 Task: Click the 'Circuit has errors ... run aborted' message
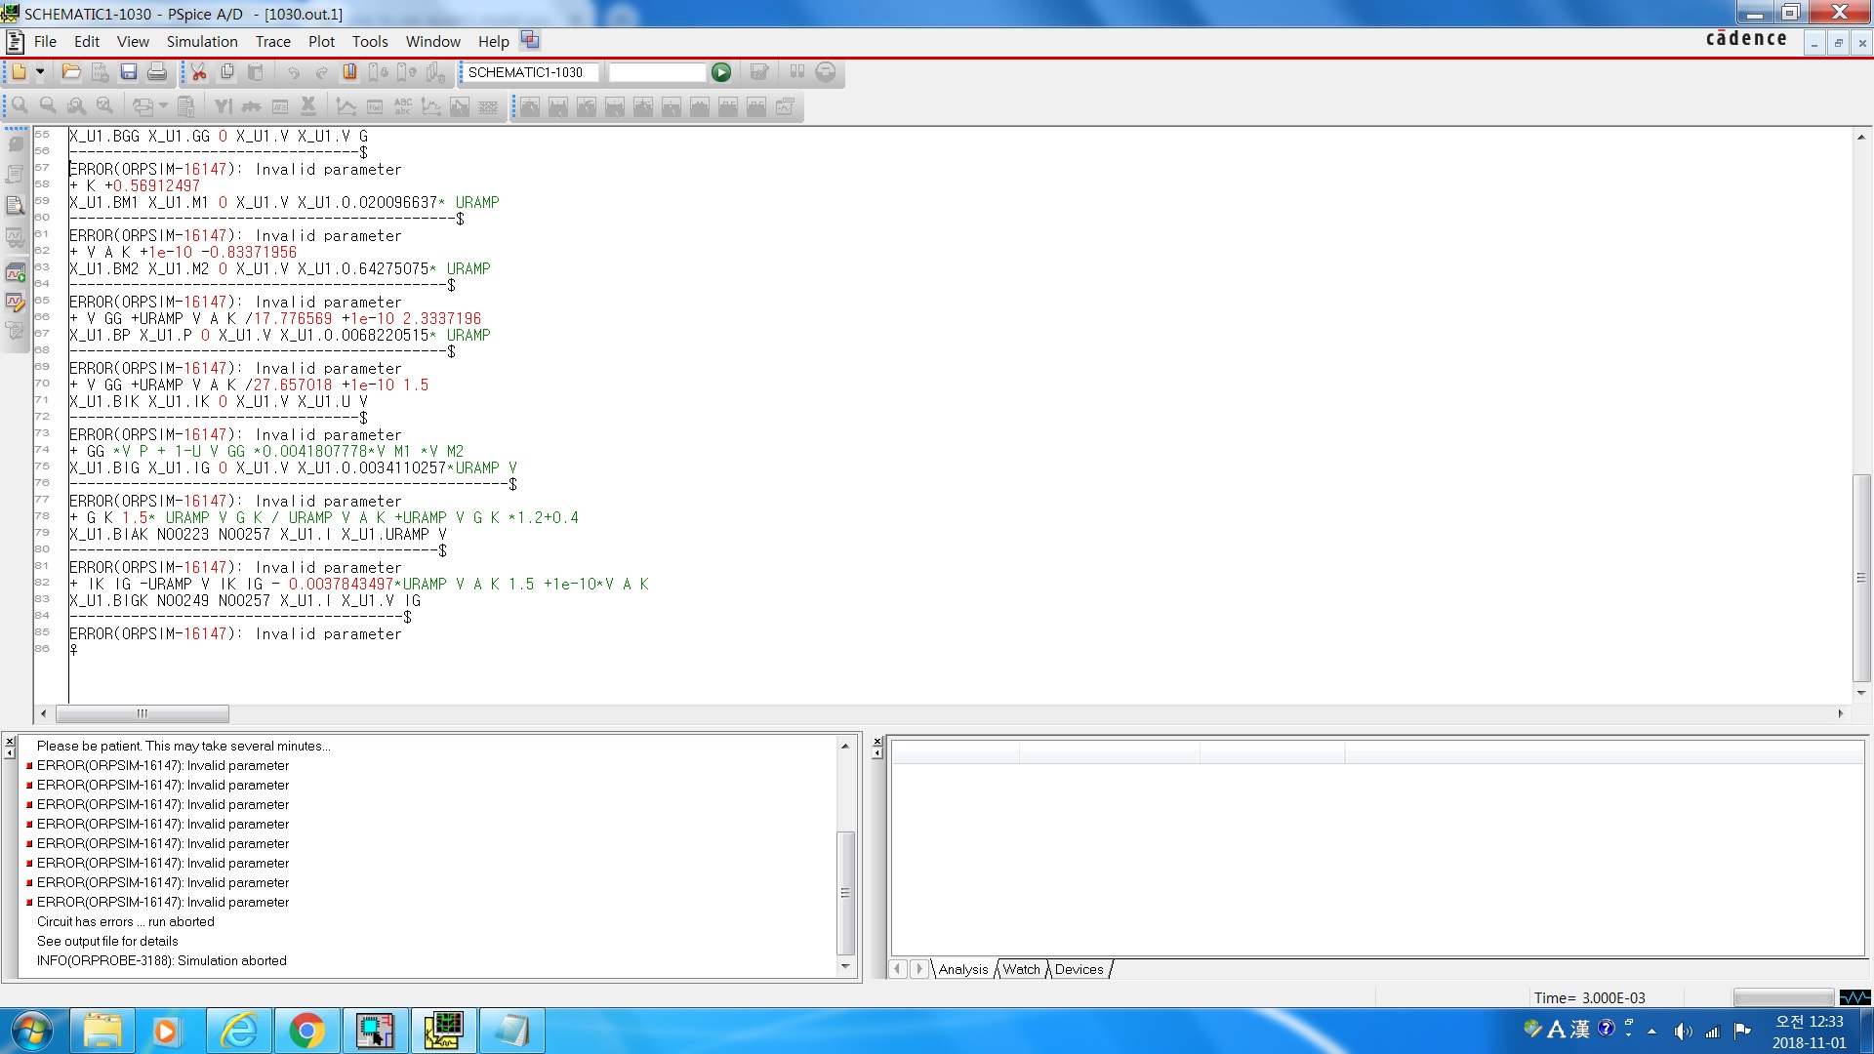coord(126,921)
